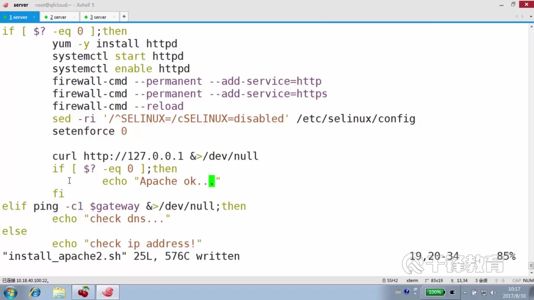This screenshot has width=534, height=300.
Task: Click the scroll tabs left arrow
Action: click(x=516, y=17)
